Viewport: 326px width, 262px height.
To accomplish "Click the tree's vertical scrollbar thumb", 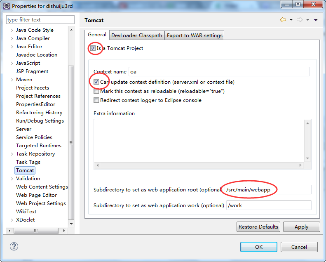I will [71, 143].
